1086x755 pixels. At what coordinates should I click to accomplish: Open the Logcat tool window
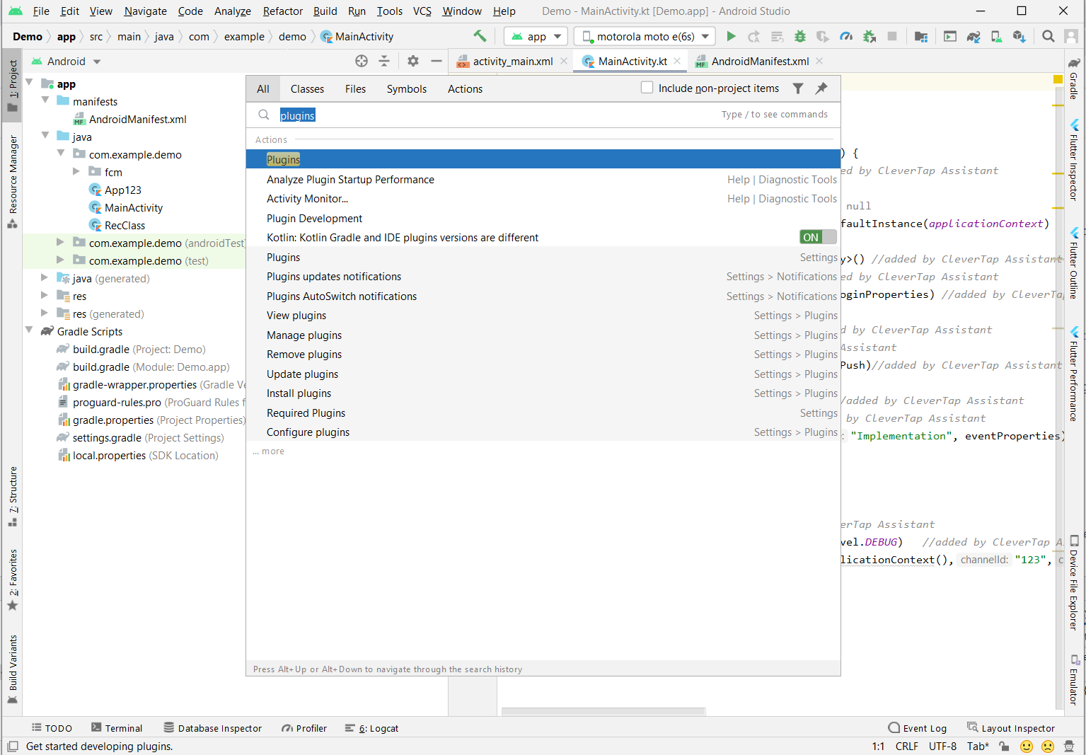pyautogui.click(x=371, y=728)
